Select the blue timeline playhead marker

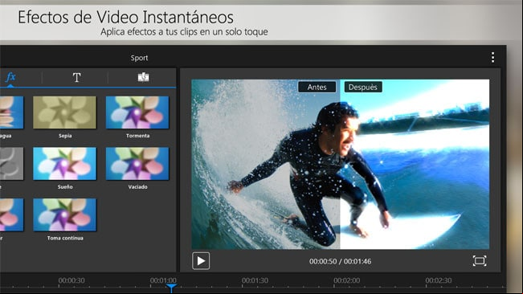[x=171, y=288]
